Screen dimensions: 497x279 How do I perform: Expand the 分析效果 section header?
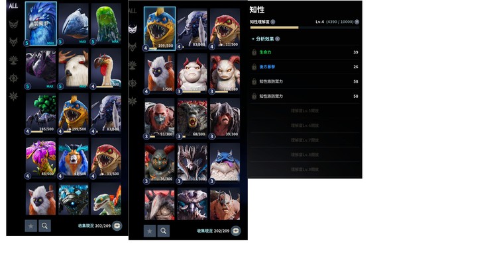(x=265, y=39)
